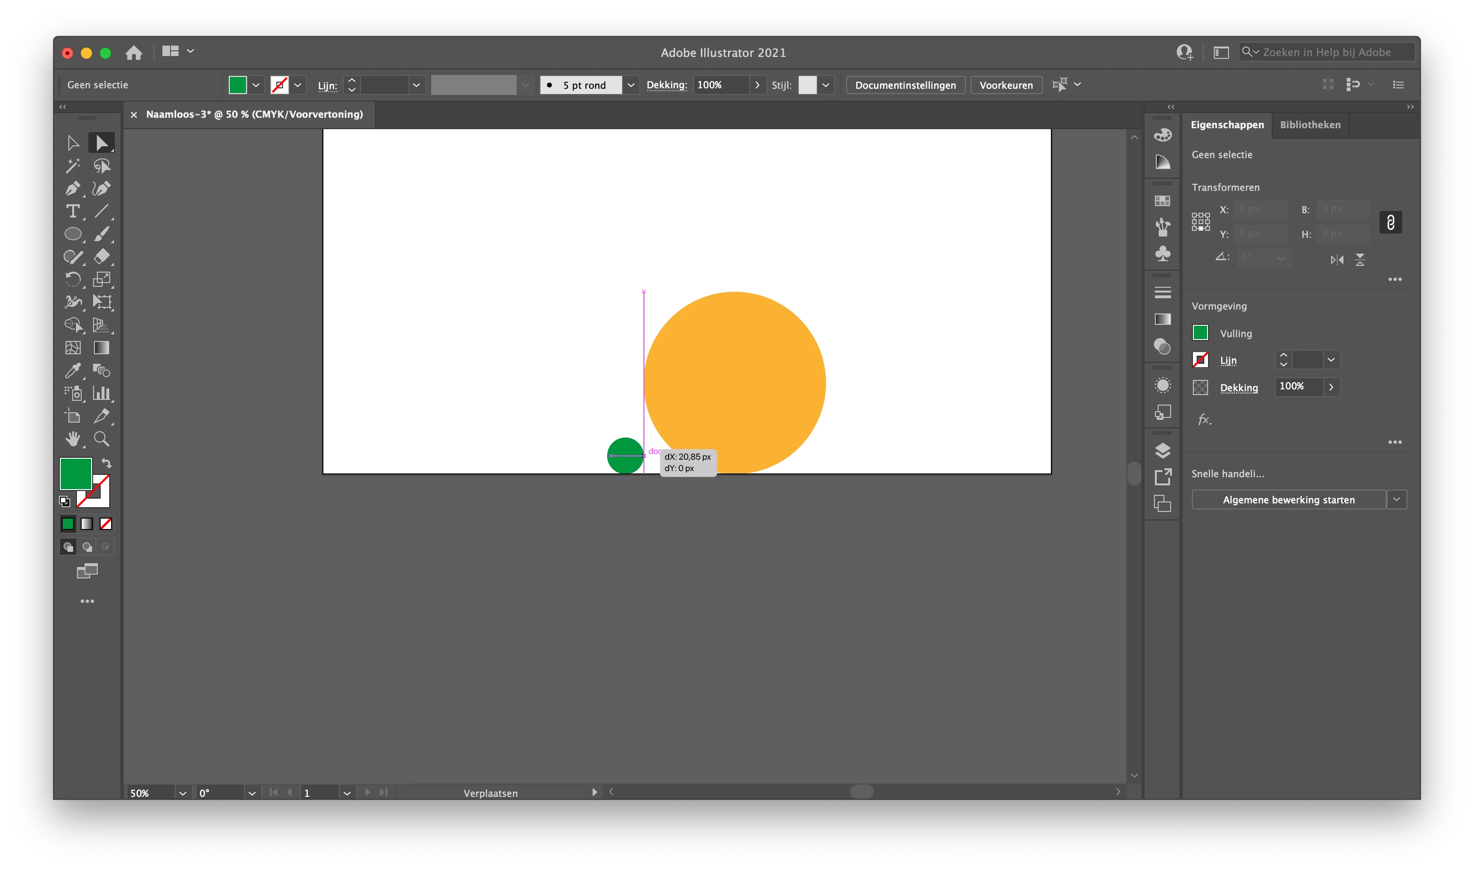Click the green Vulling fill swatch
The image size is (1474, 870).
[x=1200, y=333]
